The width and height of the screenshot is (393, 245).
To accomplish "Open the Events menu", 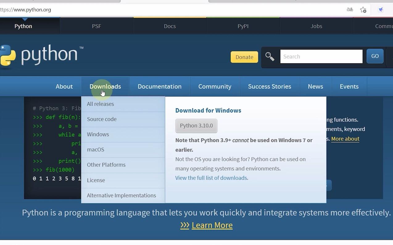I will pos(349,86).
